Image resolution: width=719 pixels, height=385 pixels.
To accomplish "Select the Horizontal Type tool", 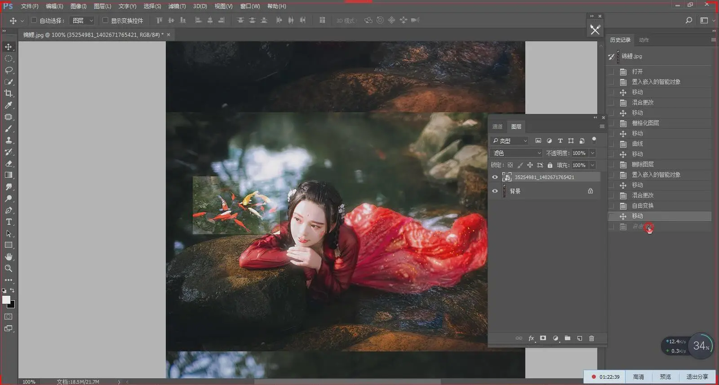I will tap(9, 222).
